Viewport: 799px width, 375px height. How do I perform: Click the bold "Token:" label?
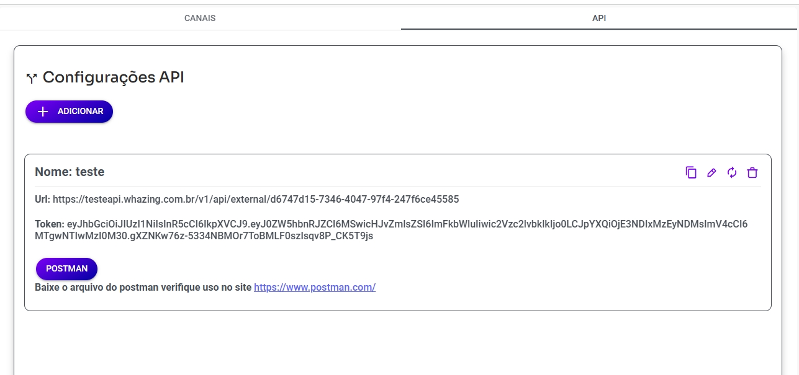tap(50, 224)
